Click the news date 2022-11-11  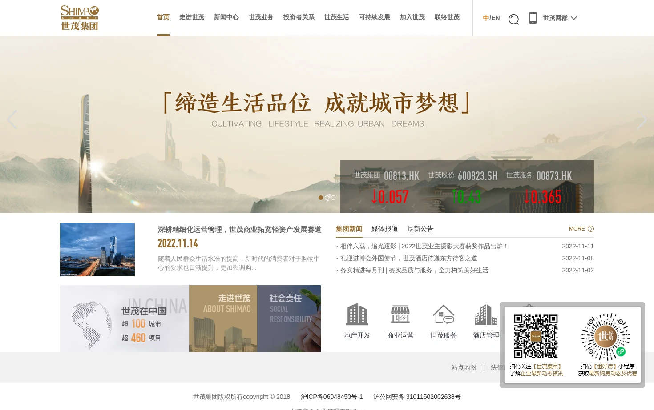click(578, 246)
